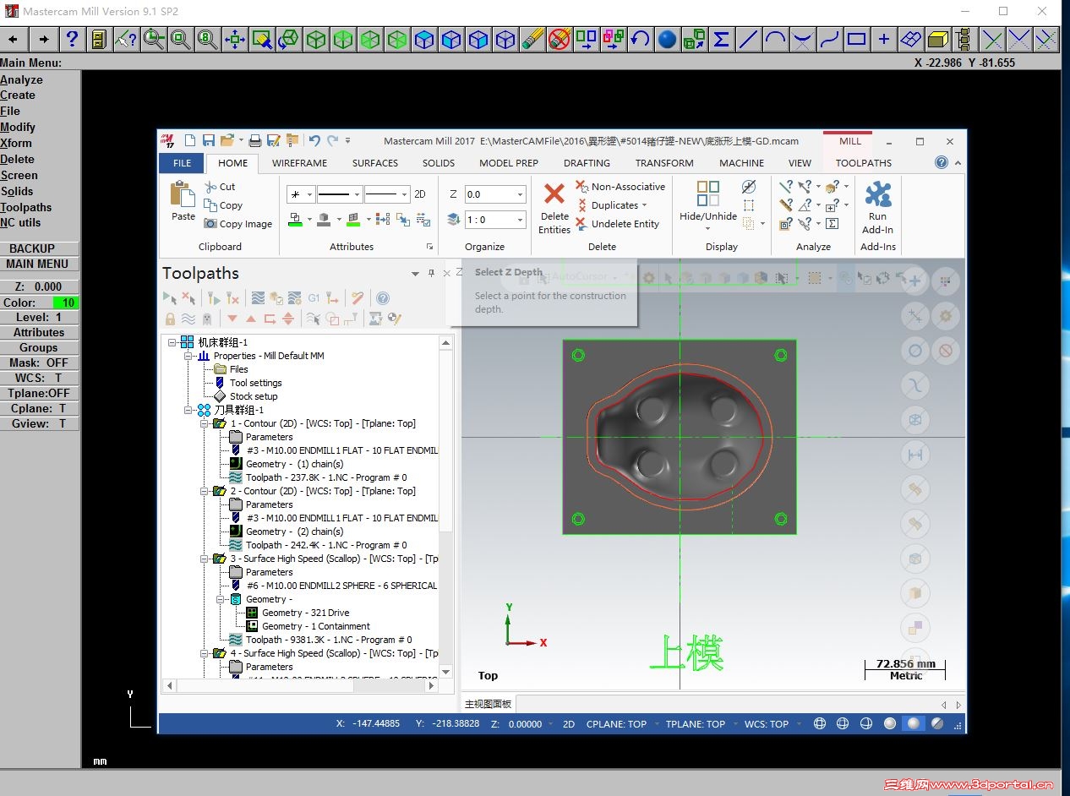Viewport: 1070px width, 796px height.
Task: Pin the Toolpaths panel with the pushpin
Action: (431, 273)
